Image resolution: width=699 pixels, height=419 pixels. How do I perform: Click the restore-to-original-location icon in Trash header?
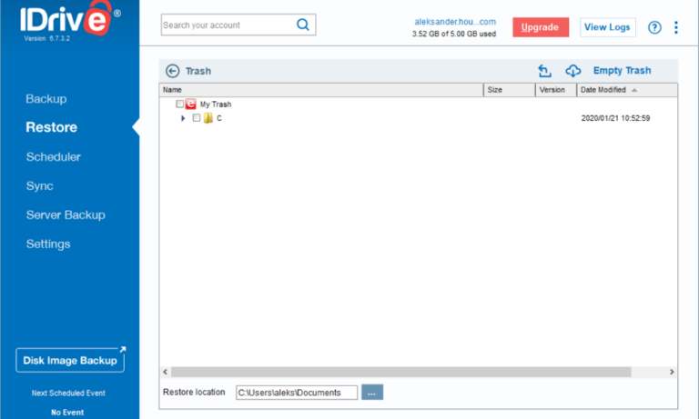[x=544, y=71]
